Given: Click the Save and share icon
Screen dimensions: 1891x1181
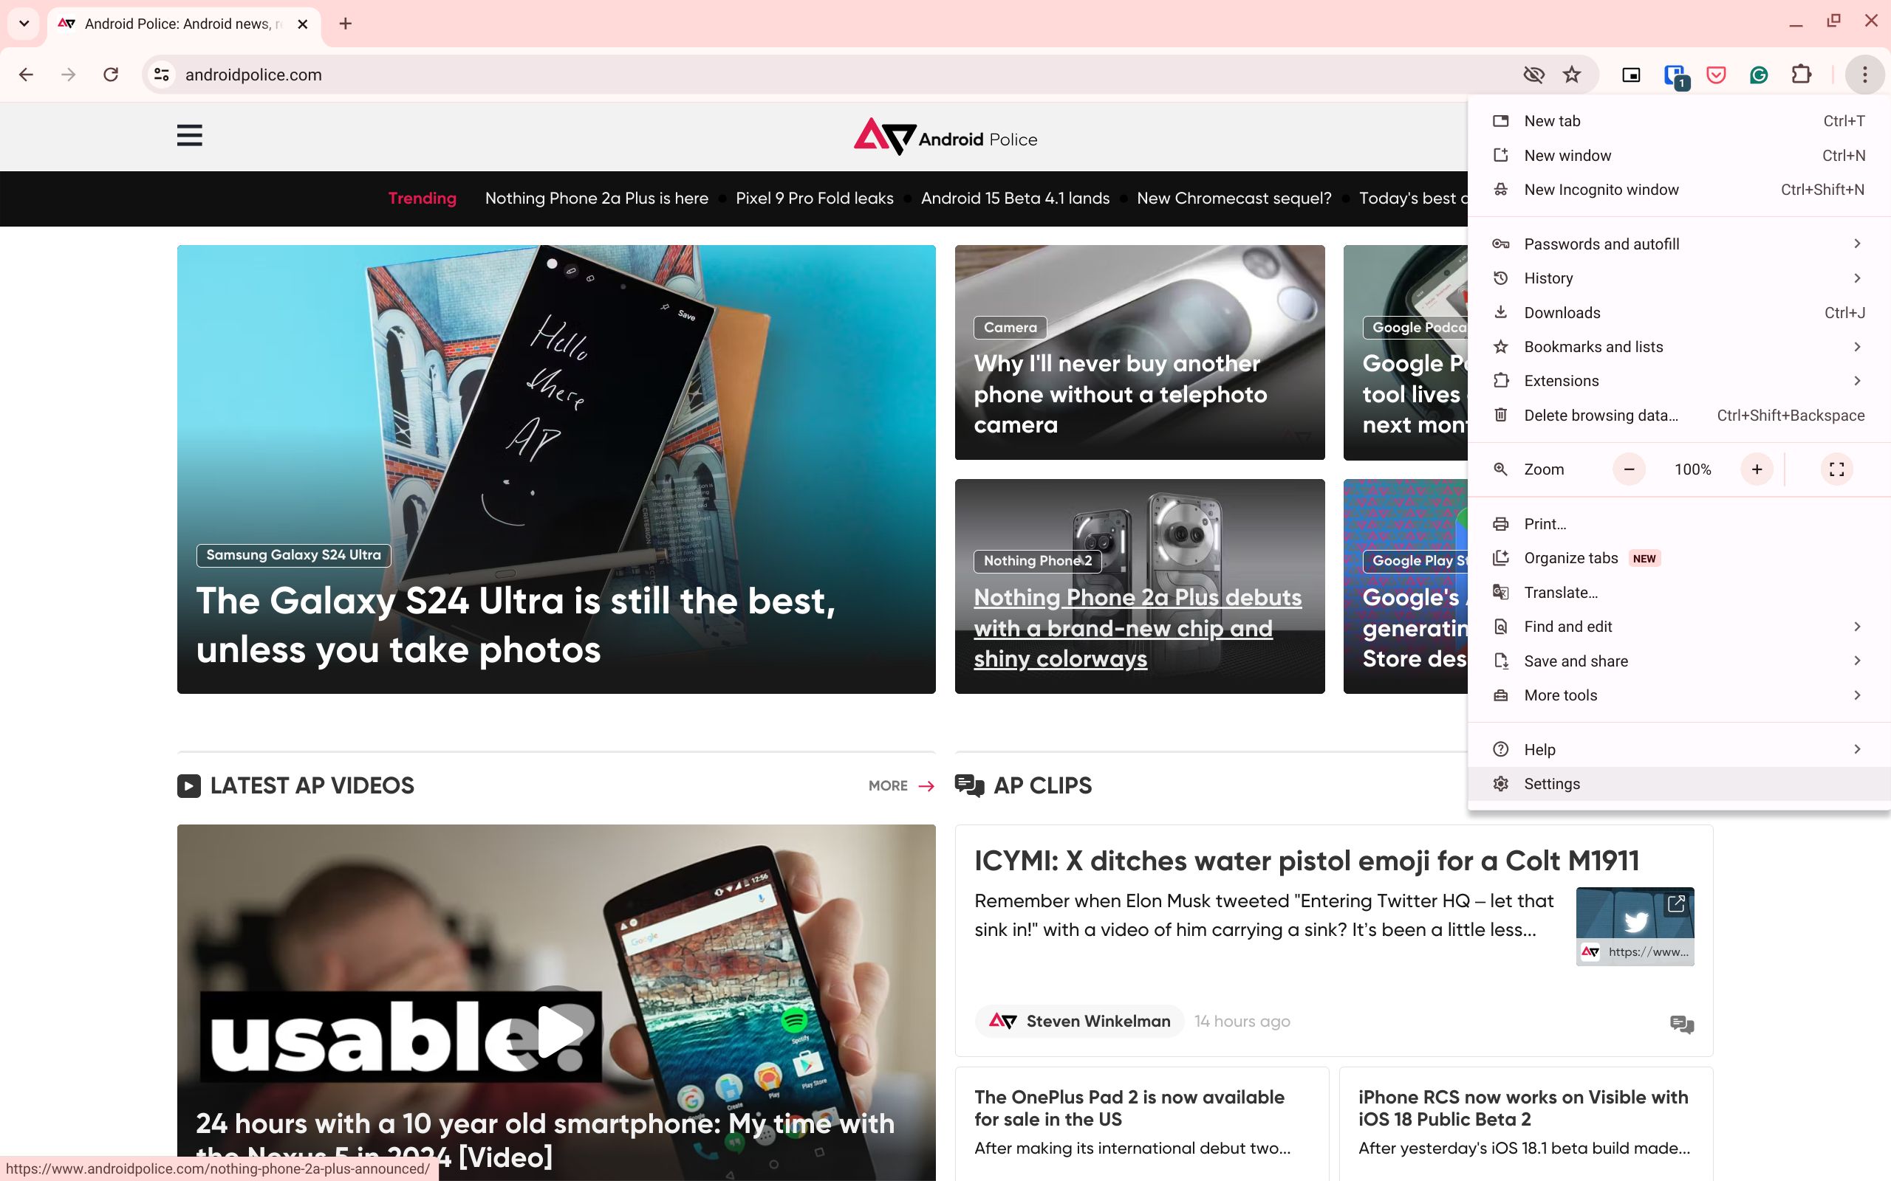Looking at the screenshot, I should coord(1500,660).
